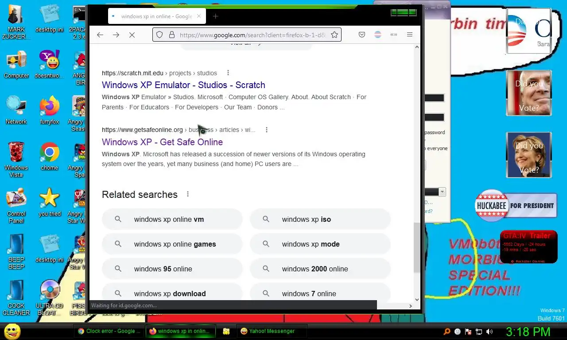Click the scroll-down arrow in Firefox
This screenshot has height=340, width=567.
click(x=417, y=299)
